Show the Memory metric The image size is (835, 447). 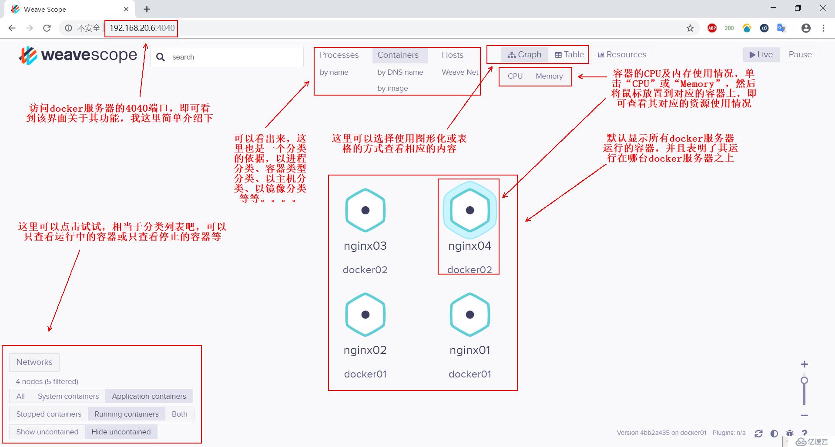point(549,76)
